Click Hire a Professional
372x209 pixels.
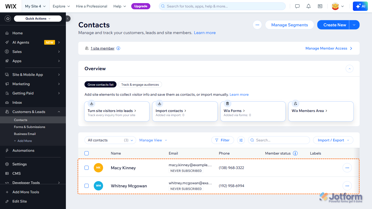click(92, 6)
